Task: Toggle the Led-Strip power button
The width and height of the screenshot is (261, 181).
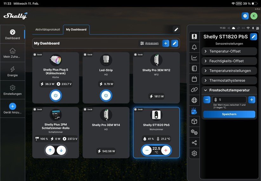Action: point(106,95)
